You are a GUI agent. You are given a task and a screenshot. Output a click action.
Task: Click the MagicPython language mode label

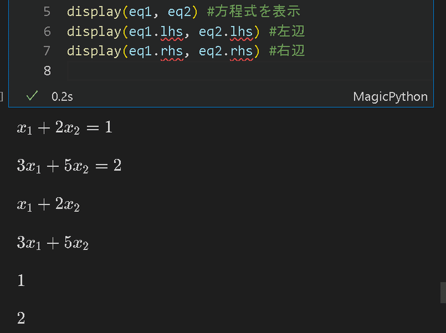tap(390, 96)
